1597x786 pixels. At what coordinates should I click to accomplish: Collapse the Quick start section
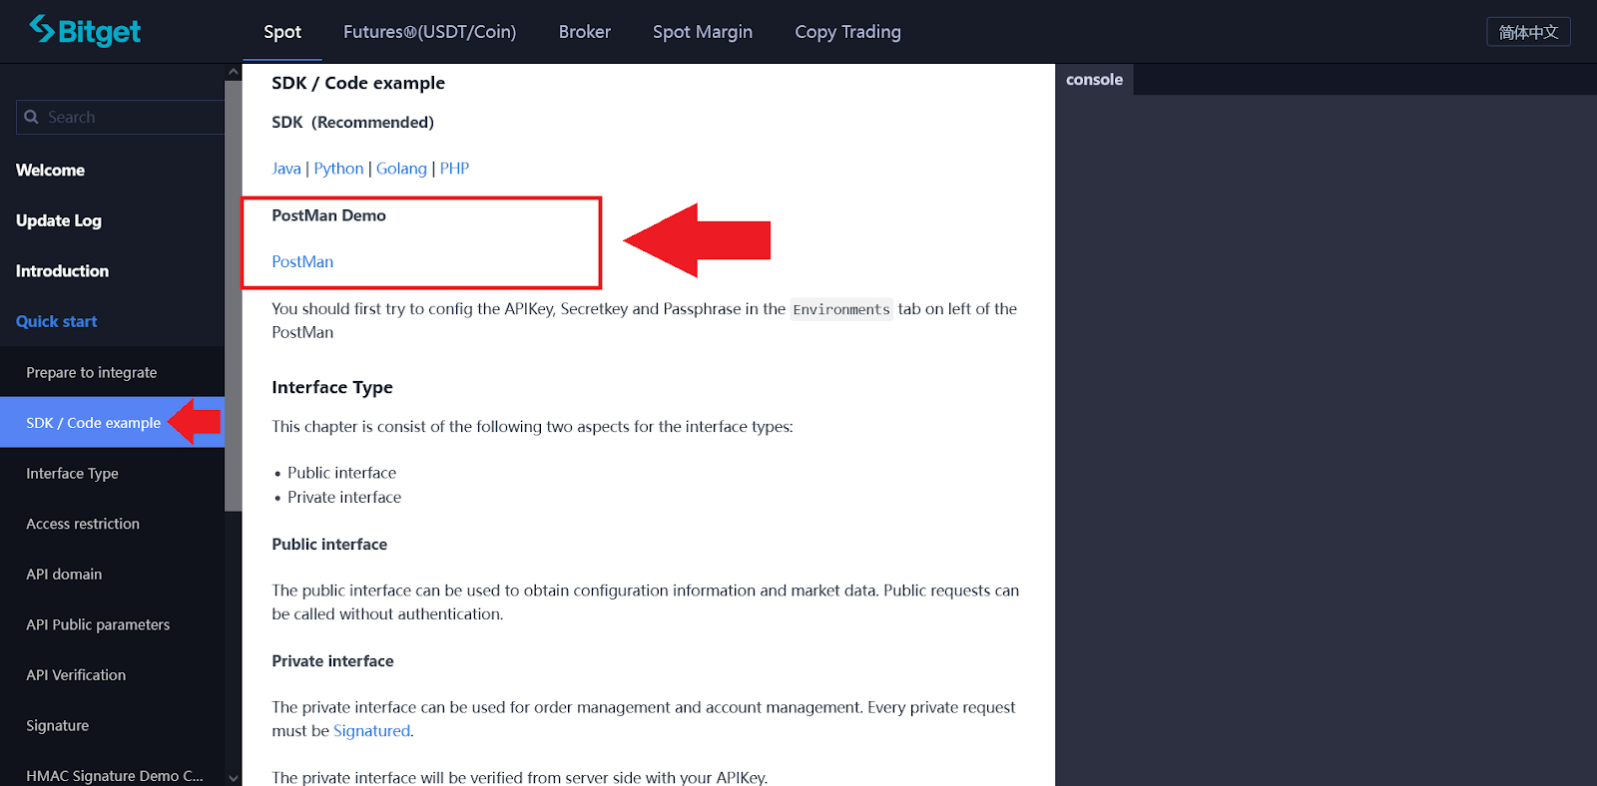(57, 321)
